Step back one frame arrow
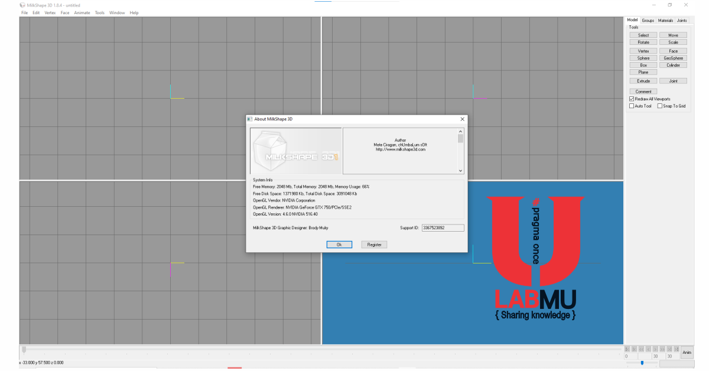The image size is (709, 371). pyautogui.click(x=648, y=349)
